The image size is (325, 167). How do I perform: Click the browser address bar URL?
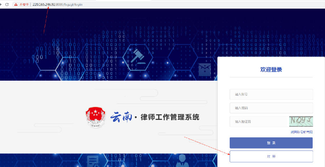coord(58,4)
